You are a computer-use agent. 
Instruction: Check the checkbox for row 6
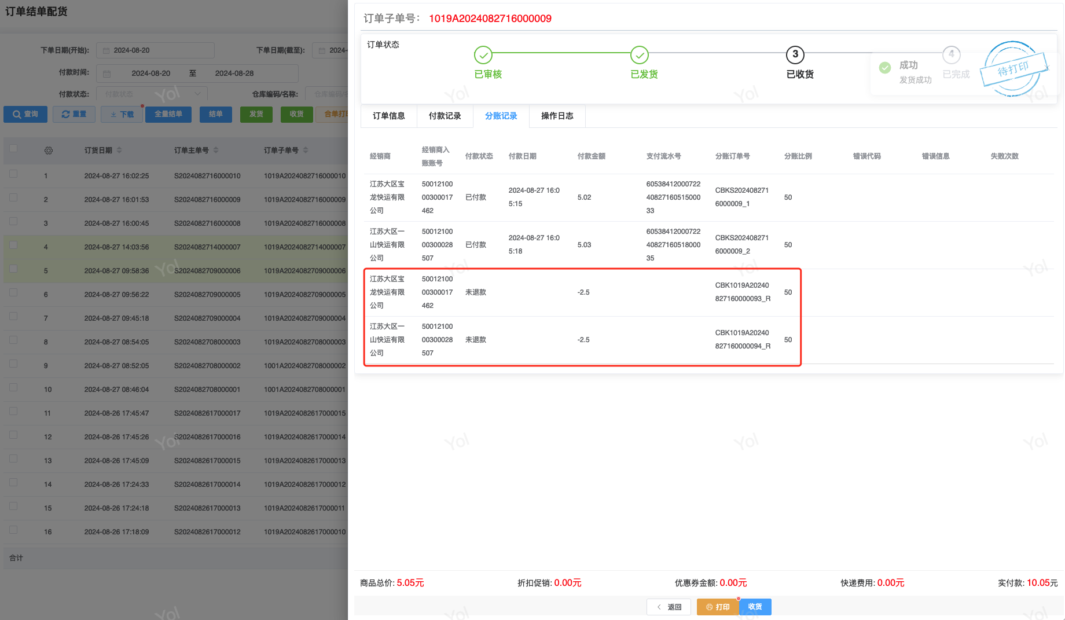13,293
